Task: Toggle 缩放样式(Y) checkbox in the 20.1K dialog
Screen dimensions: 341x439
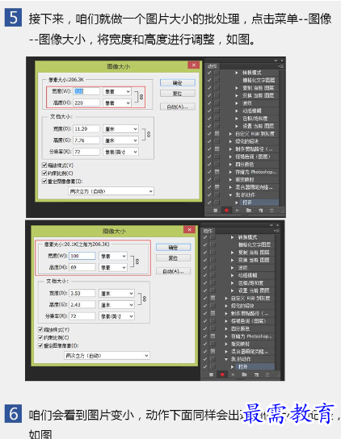Action: 40,329
